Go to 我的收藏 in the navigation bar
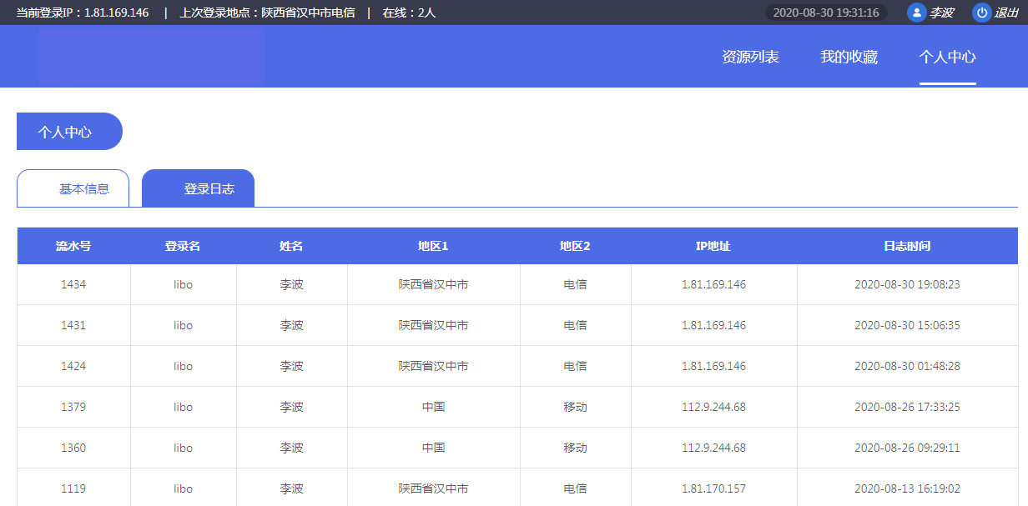Image resolution: width=1028 pixels, height=506 pixels. click(x=849, y=57)
